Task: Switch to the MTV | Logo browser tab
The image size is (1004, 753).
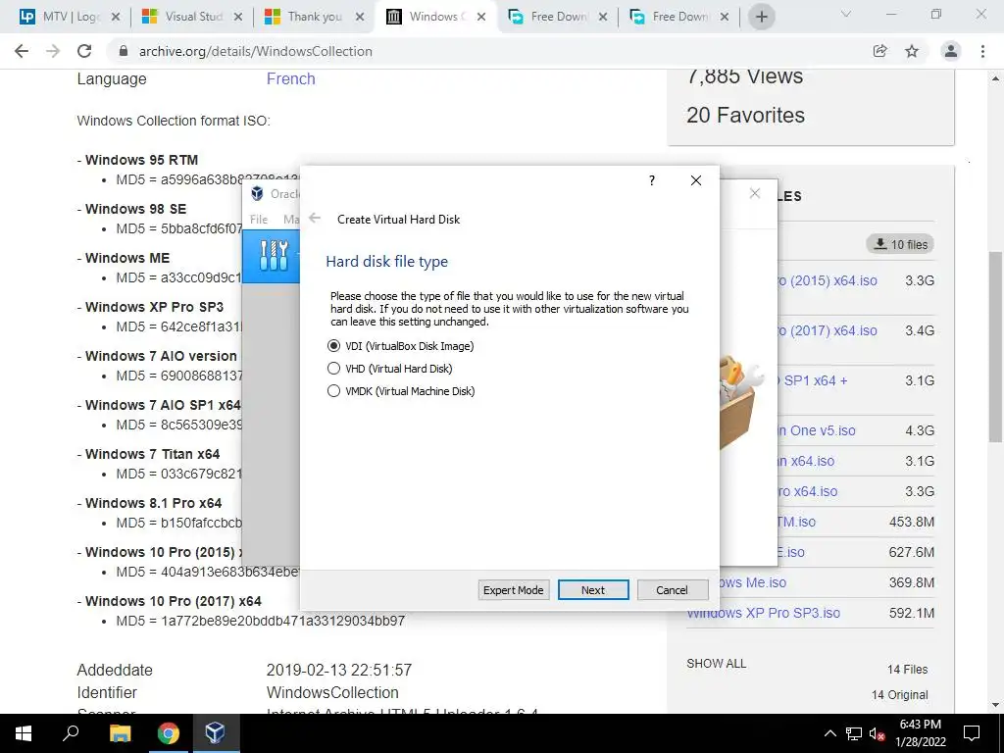Action: point(64,17)
